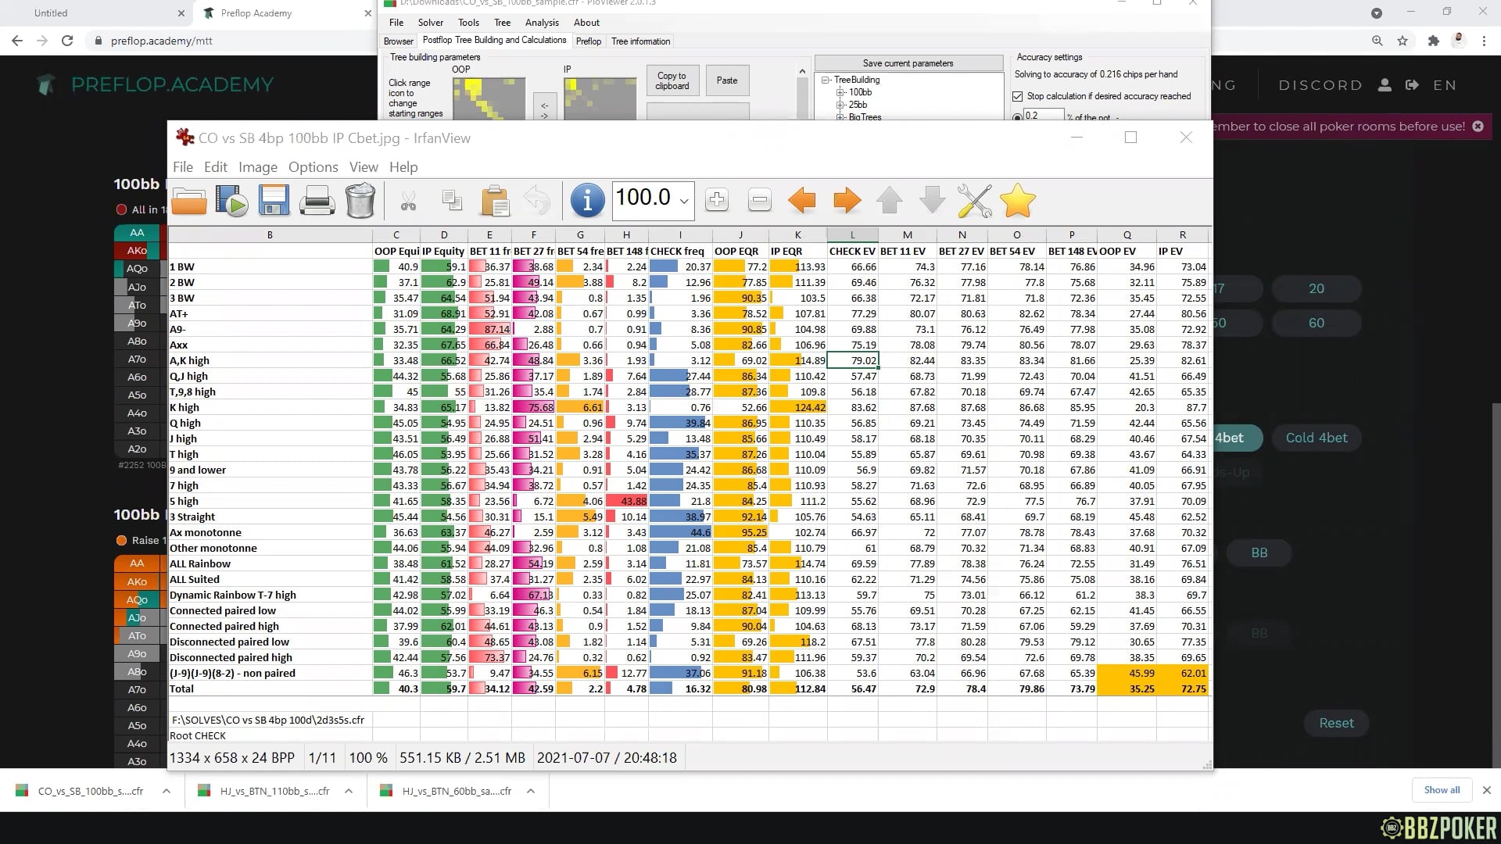Open IrfanView settings wrench icon
The image size is (1501, 844).
pyautogui.click(x=974, y=201)
